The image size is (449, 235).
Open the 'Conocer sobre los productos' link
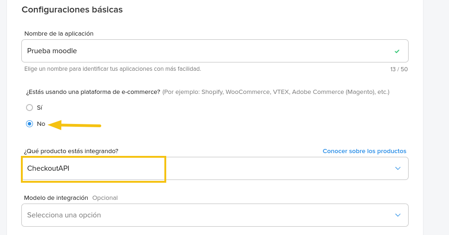(364, 151)
